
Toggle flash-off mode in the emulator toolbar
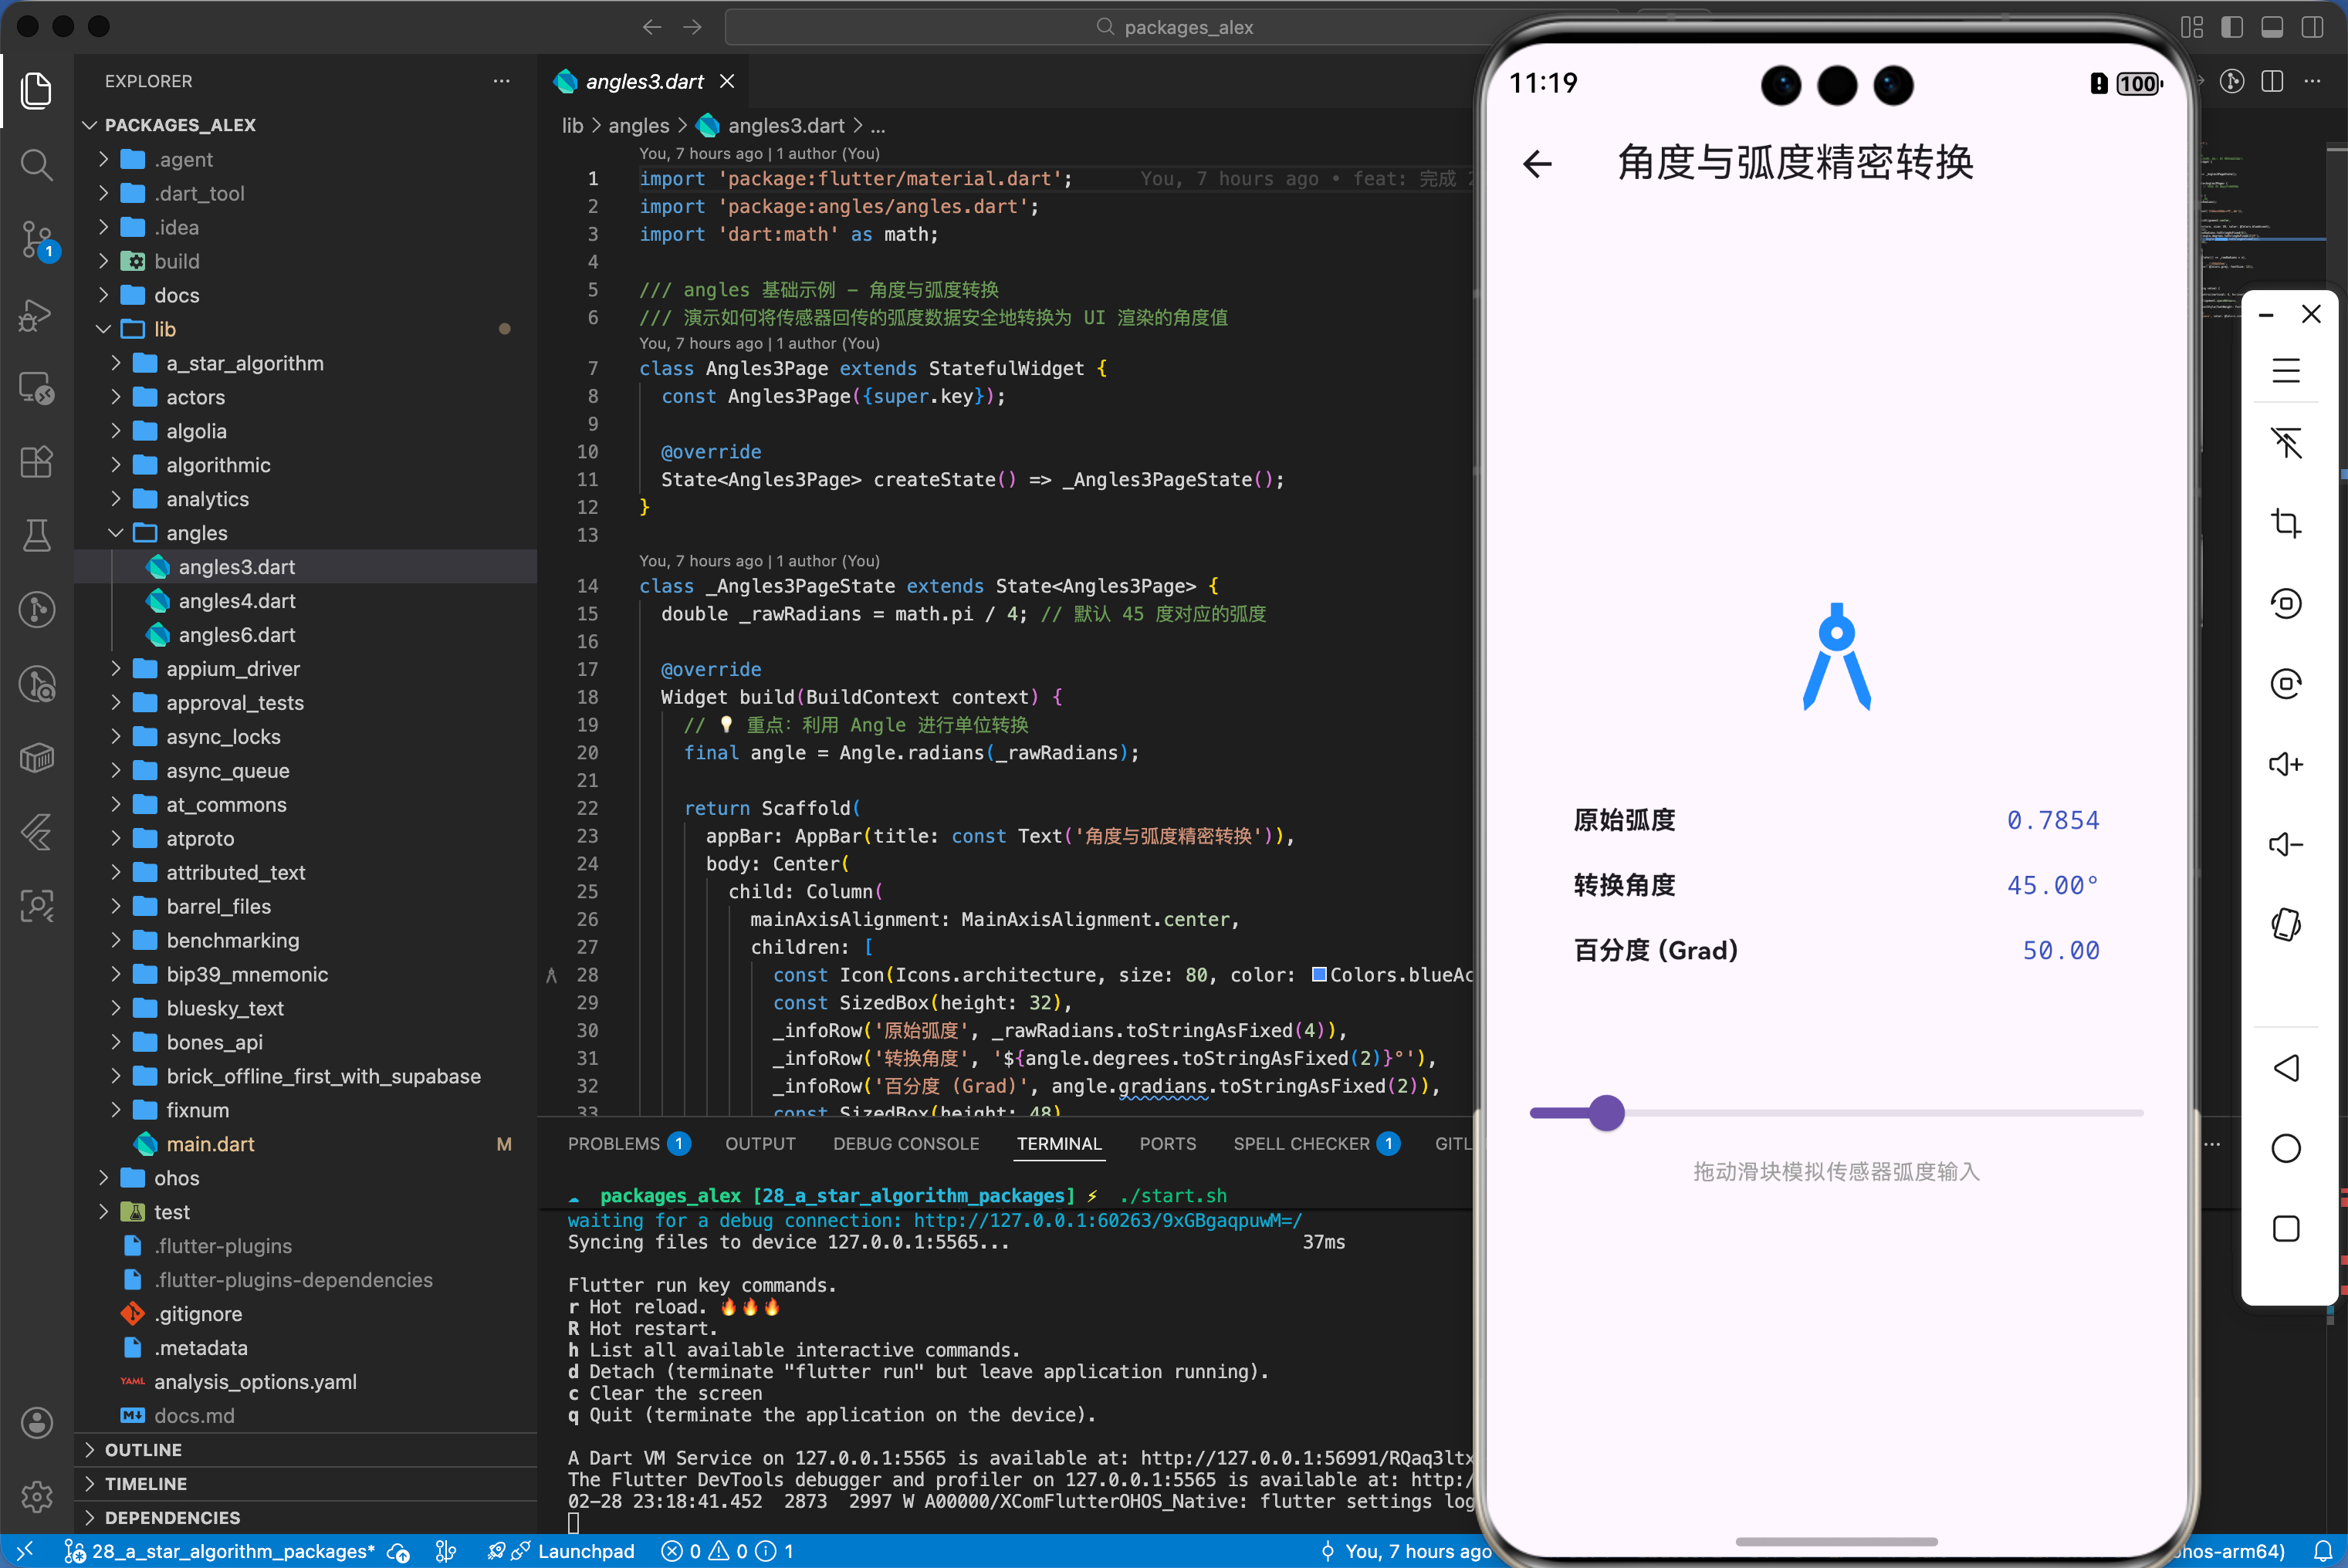(2287, 443)
